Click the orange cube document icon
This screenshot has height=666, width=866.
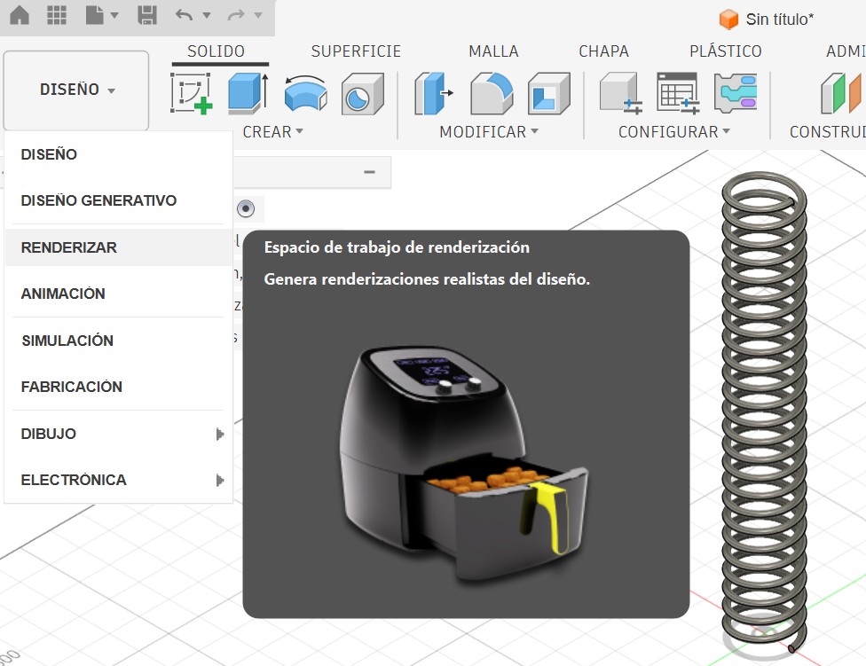point(728,20)
